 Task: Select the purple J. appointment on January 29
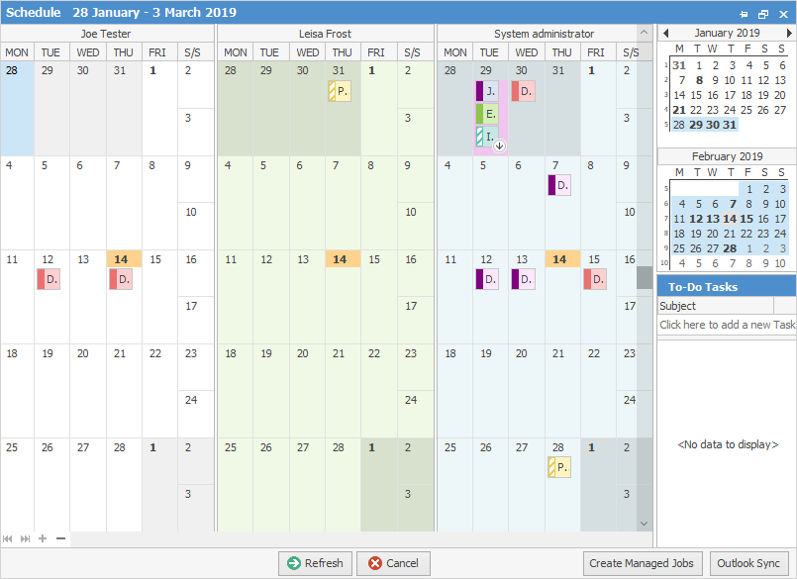486,90
